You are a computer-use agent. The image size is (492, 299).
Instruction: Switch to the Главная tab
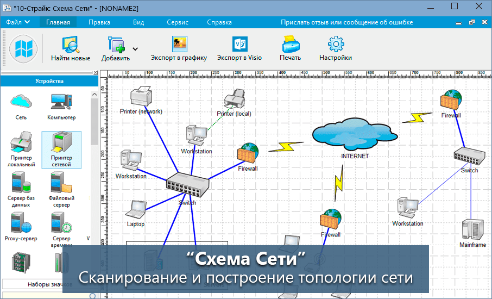[58, 22]
